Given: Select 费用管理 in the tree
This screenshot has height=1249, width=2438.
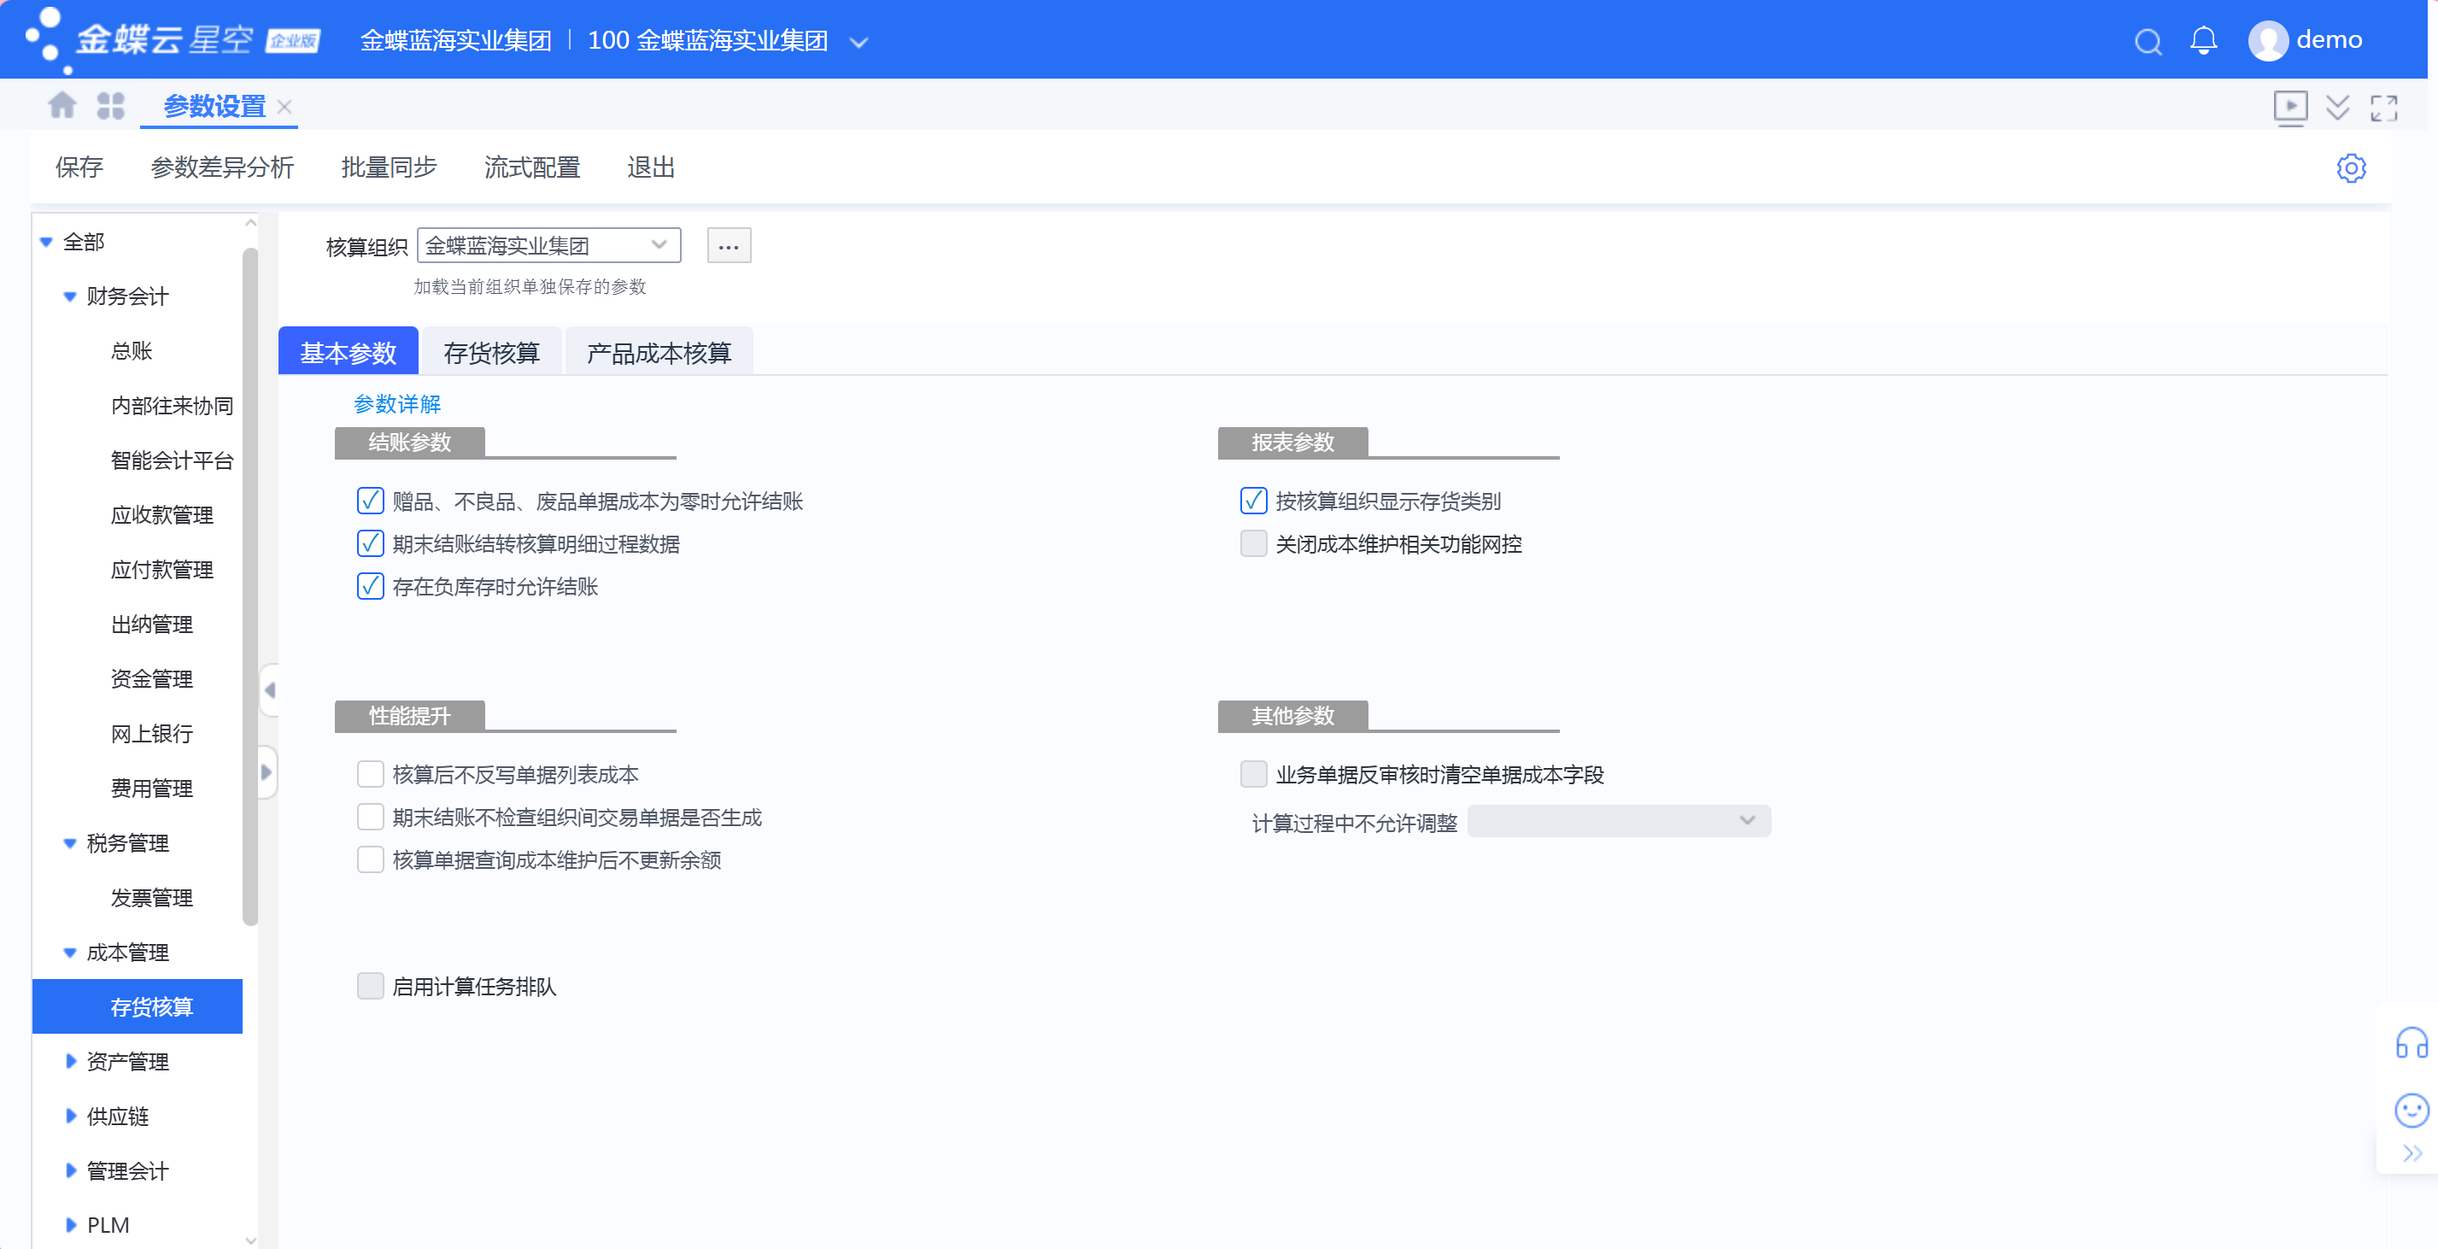Looking at the screenshot, I should (x=151, y=789).
